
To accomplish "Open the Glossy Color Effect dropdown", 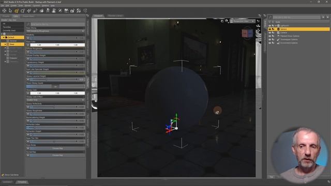I will tap(55, 100).
